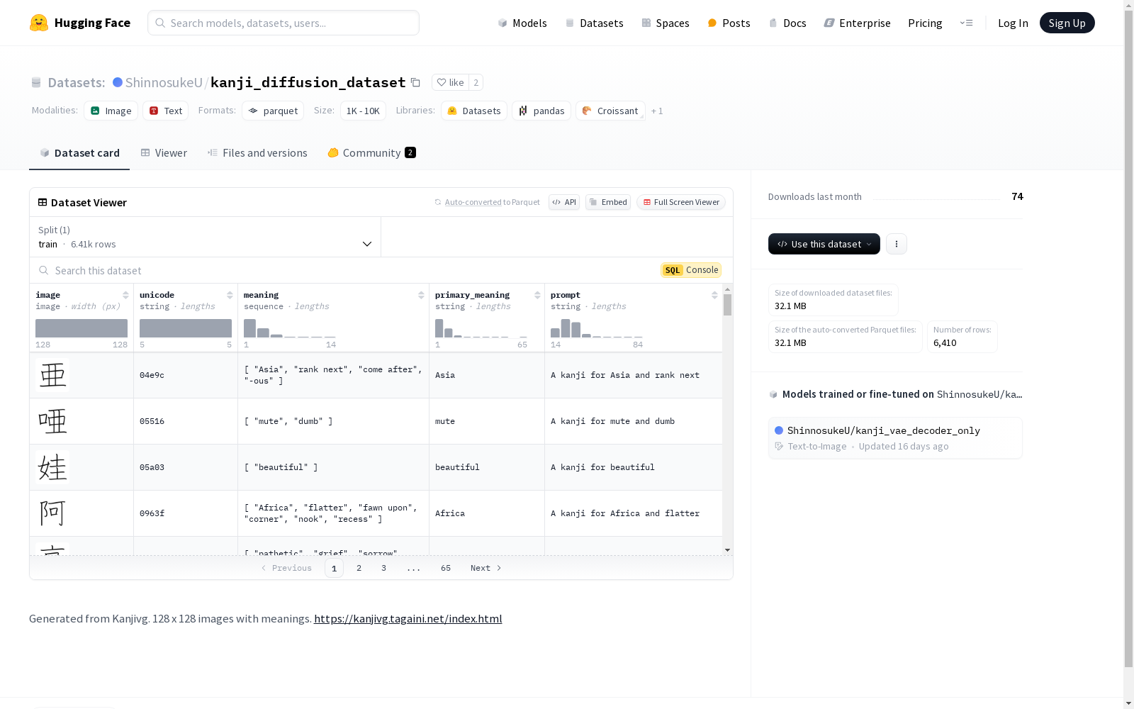Click the Sign Up button
1134x709 pixels.
pyautogui.click(x=1067, y=23)
